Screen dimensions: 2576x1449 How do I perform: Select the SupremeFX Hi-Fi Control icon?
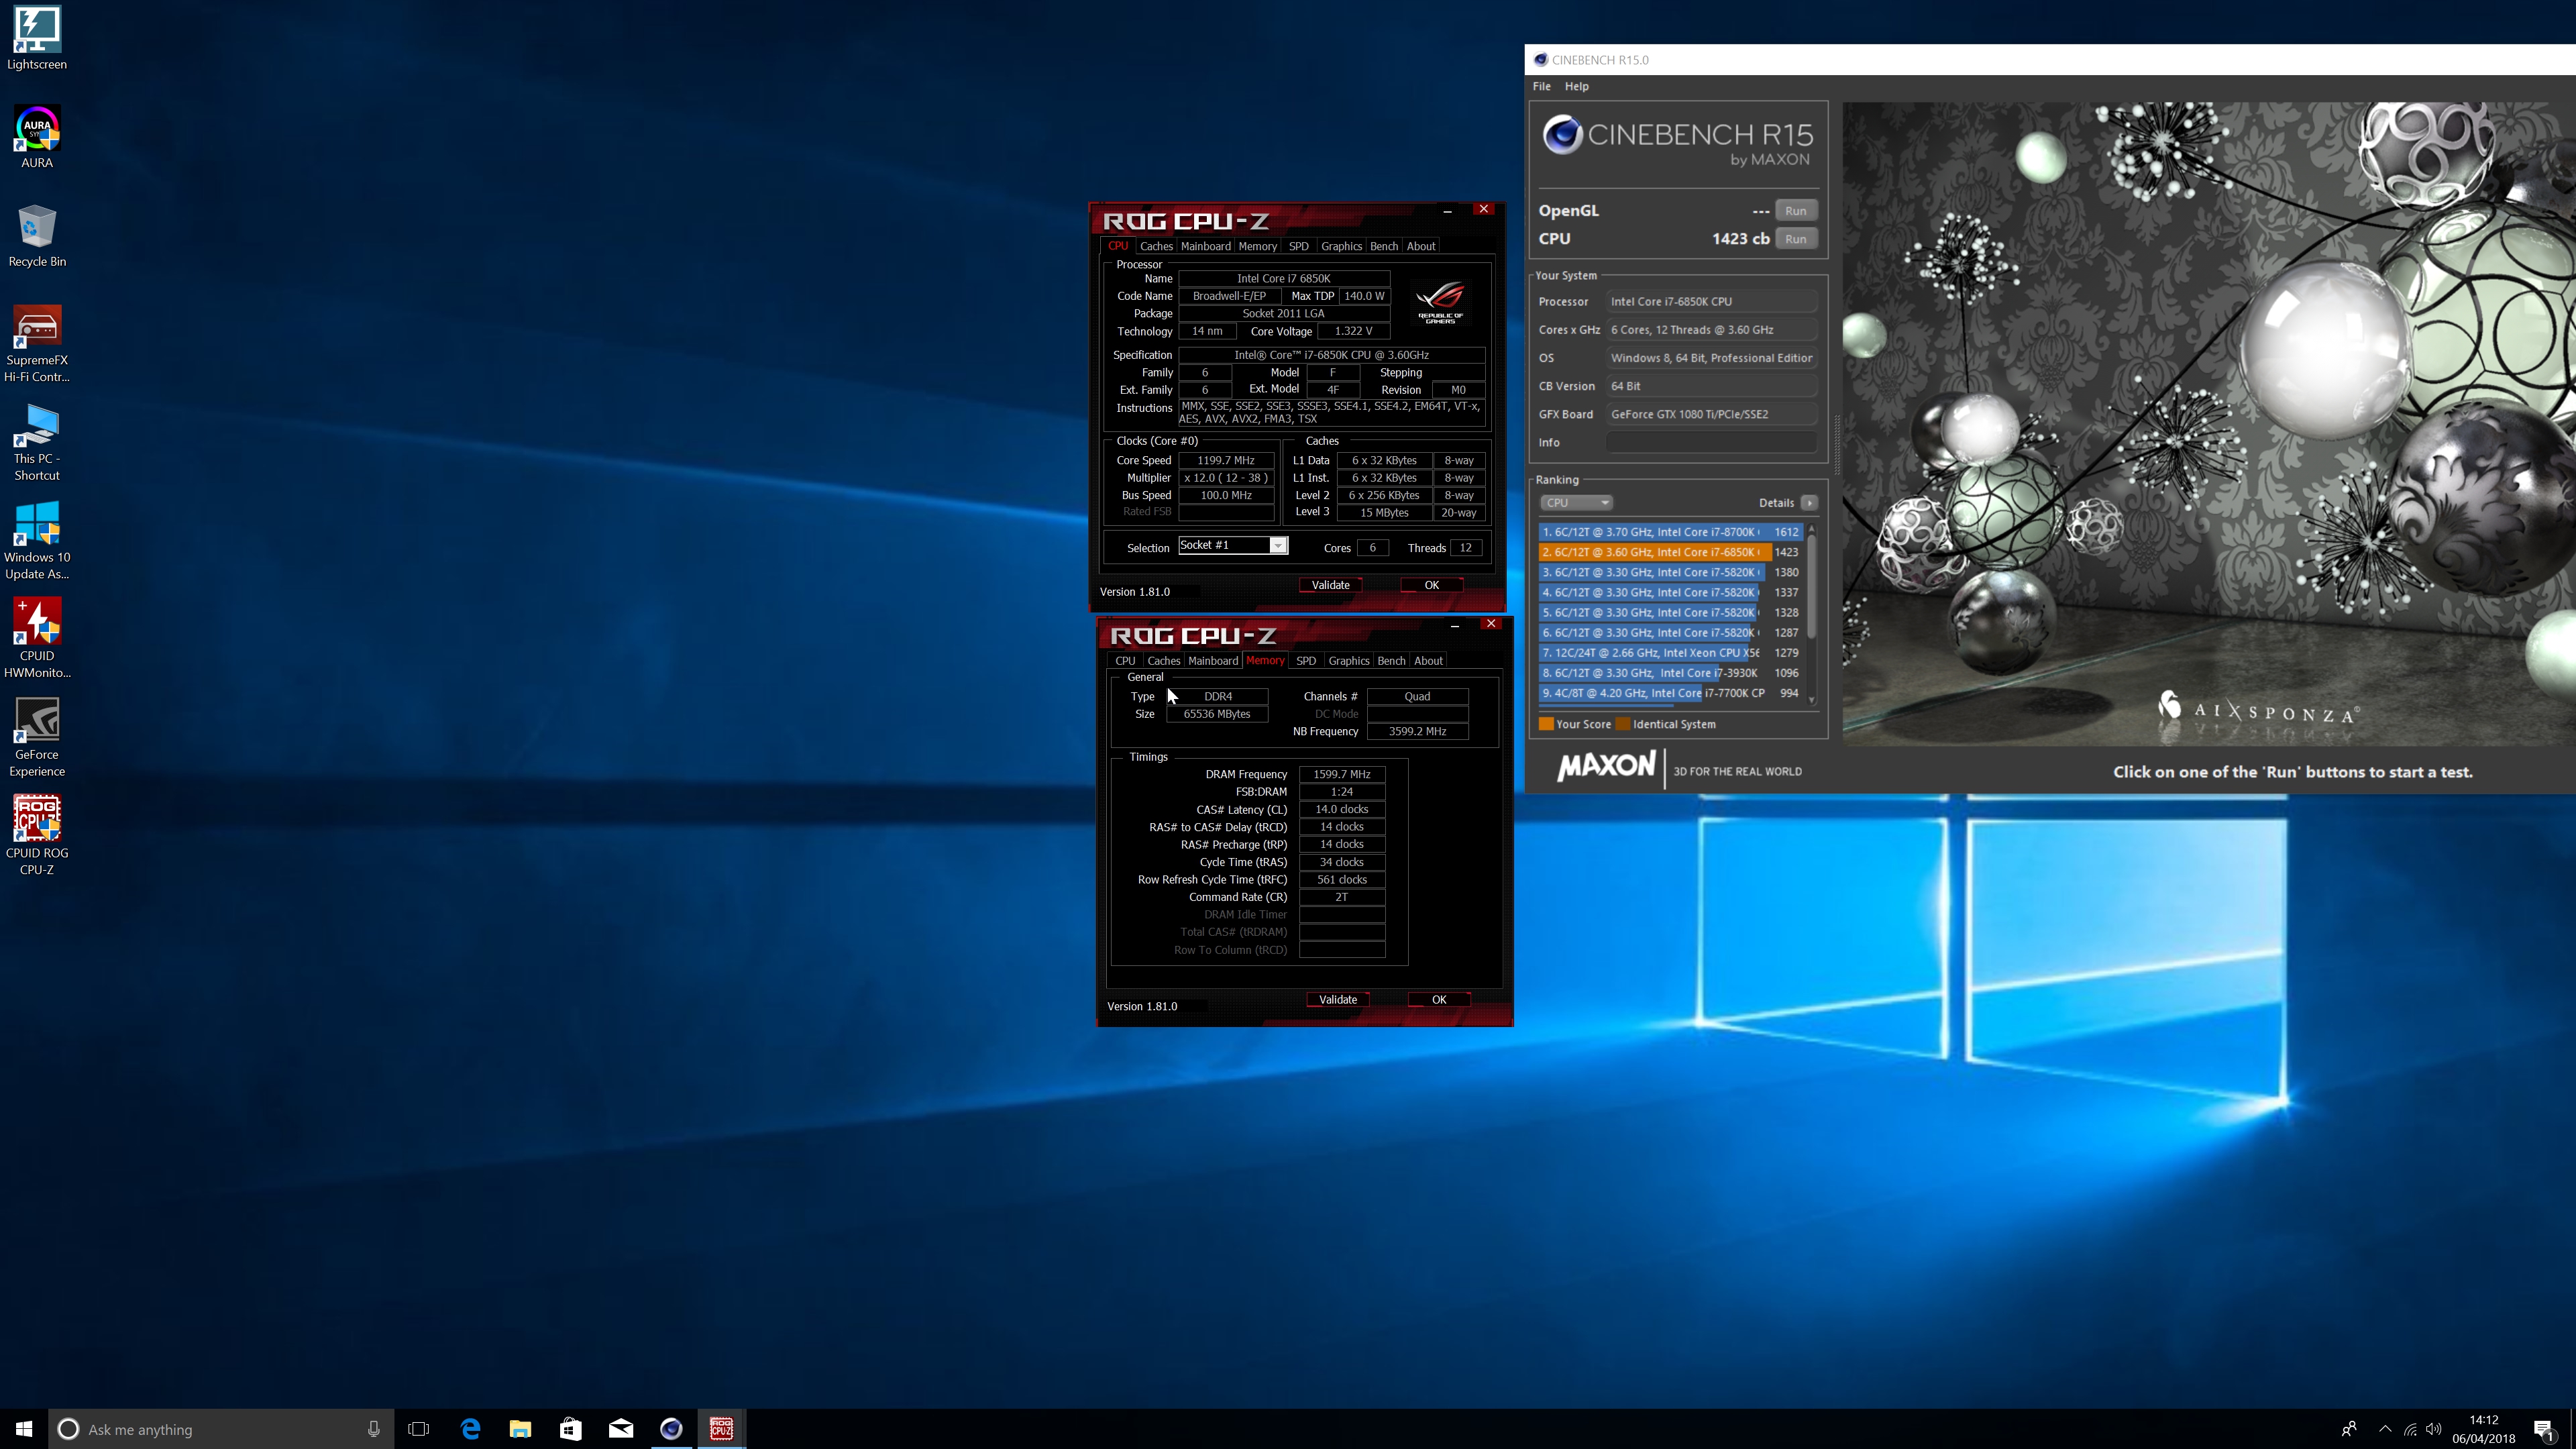37,344
